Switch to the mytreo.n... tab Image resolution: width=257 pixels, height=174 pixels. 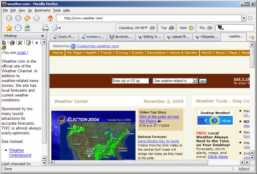(x=93, y=37)
